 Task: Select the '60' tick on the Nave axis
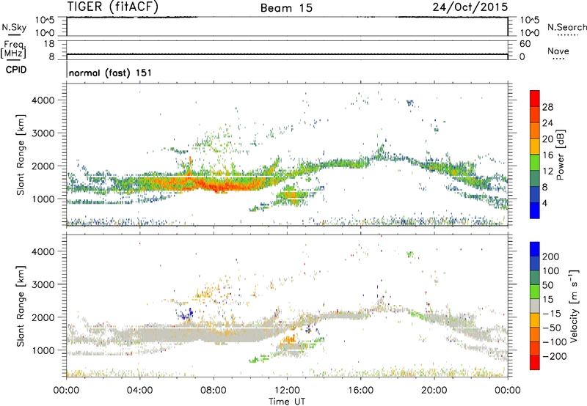[525, 44]
